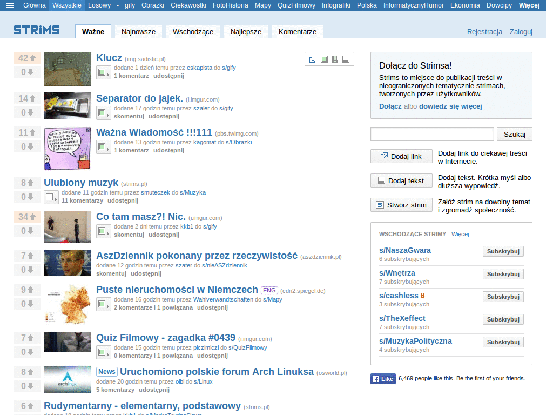Upvote the Ulubiony muzyk post
Screen dimensions: 553x415
click(27, 183)
